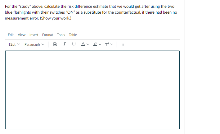Click the text "(Show your work.)"

pyautogui.click(x=56, y=18)
